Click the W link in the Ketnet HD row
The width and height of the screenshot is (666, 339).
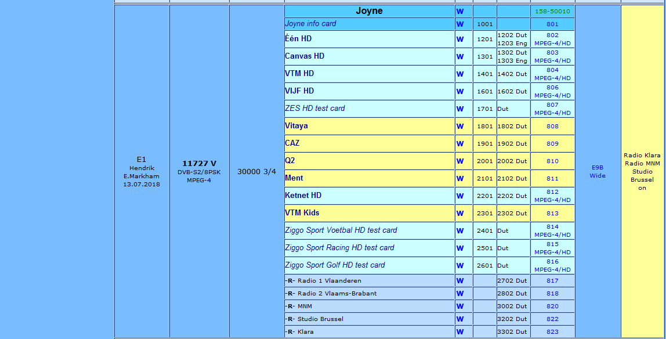pos(460,196)
